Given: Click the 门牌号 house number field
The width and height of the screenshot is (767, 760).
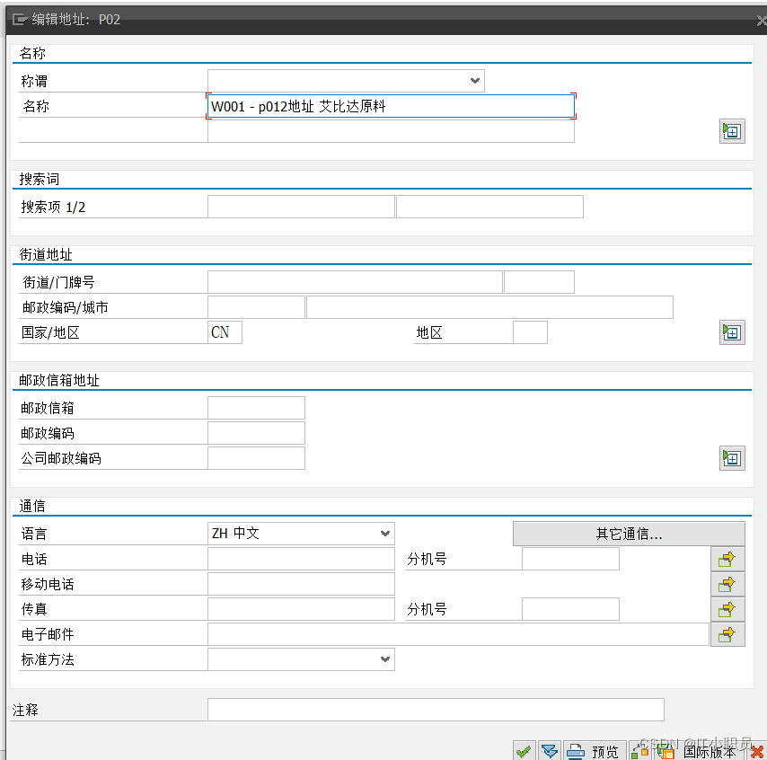Looking at the screenshot, I should click(539, 282).
